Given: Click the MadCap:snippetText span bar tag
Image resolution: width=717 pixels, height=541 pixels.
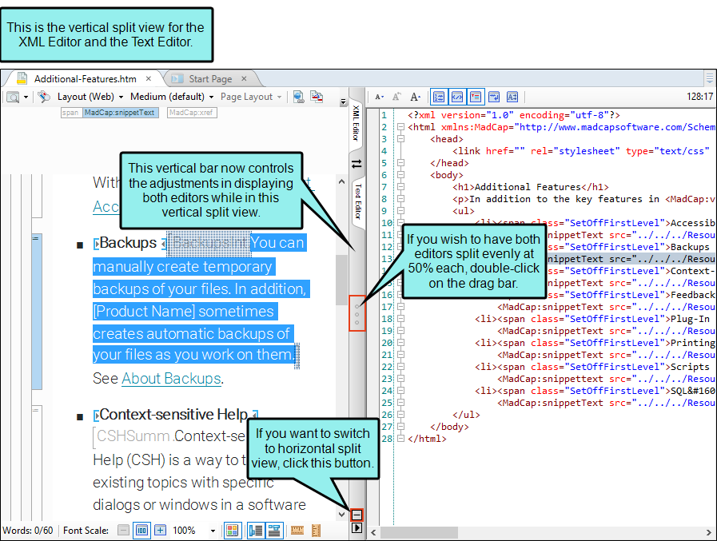Looking at the screenshot, I should tap(119, 113).
